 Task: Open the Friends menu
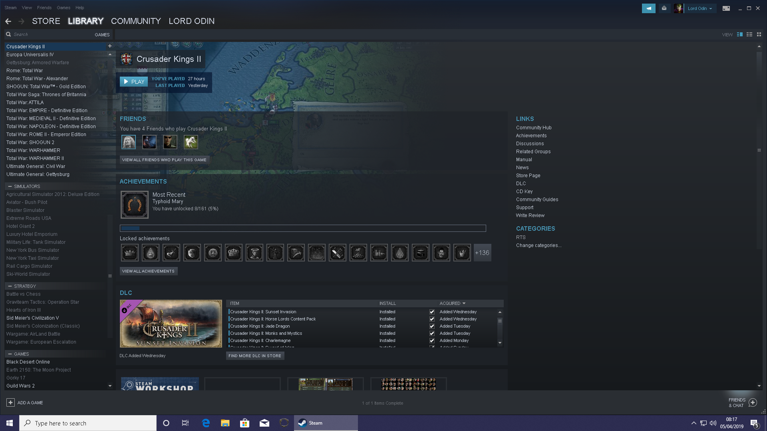tap(44, 8)
